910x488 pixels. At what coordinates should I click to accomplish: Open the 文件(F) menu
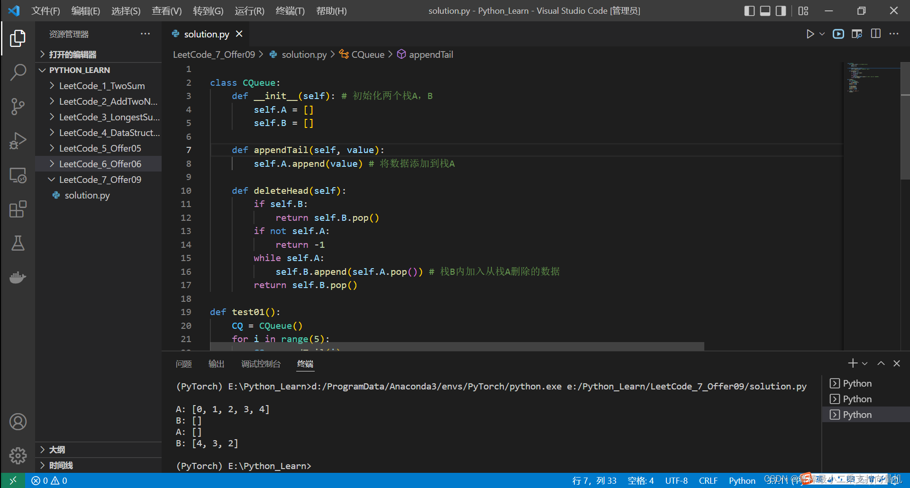point(45,11)
